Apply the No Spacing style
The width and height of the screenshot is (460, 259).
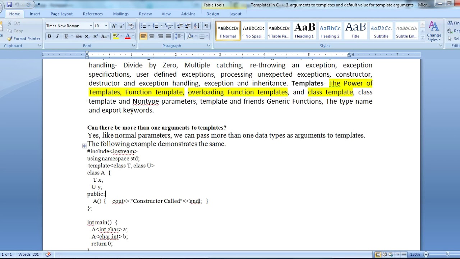click(253, 31)
